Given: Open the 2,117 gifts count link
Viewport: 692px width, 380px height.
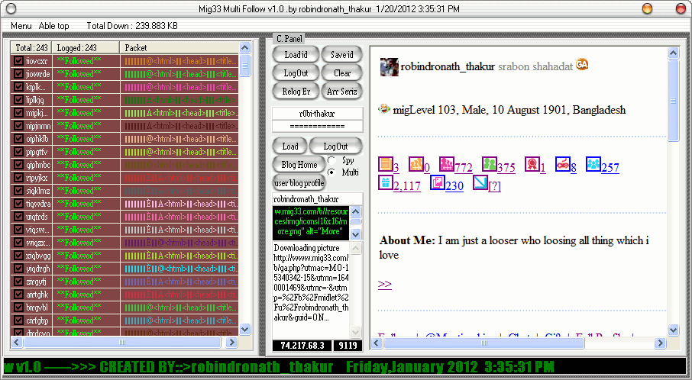Looking at the screenshot, I should (406, 186).
